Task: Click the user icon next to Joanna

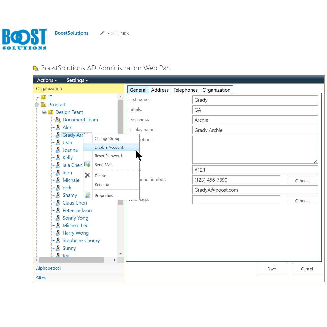Action: pos(58,150)
